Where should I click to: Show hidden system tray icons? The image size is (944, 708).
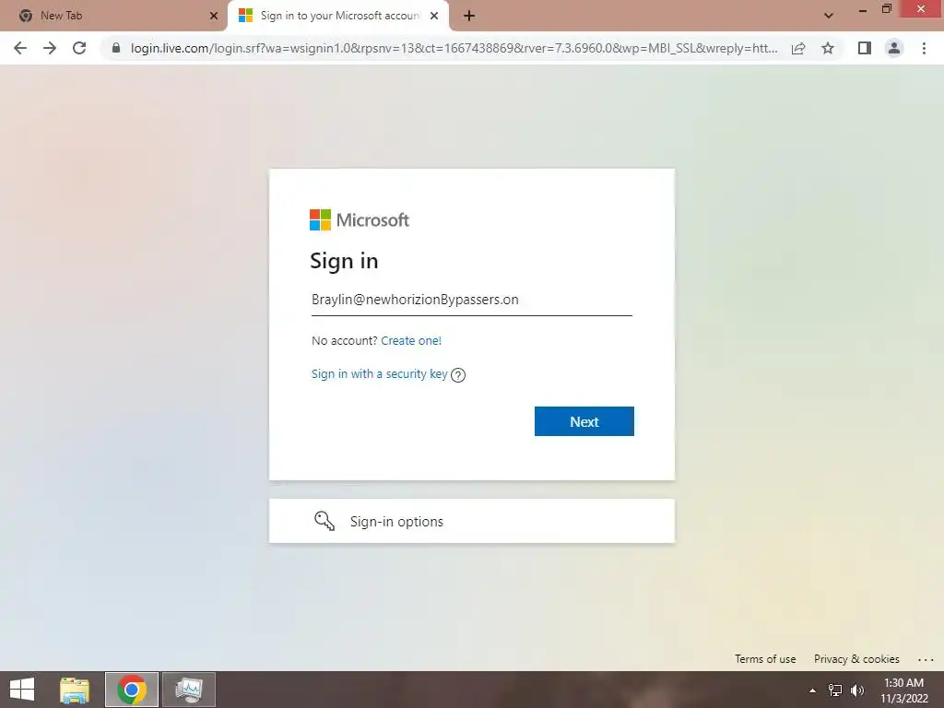tap(813, 690)
